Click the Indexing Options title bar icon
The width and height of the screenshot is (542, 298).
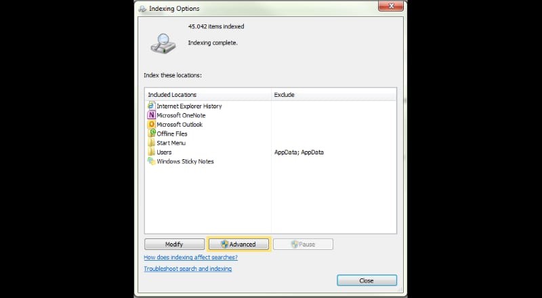(142, 9)
